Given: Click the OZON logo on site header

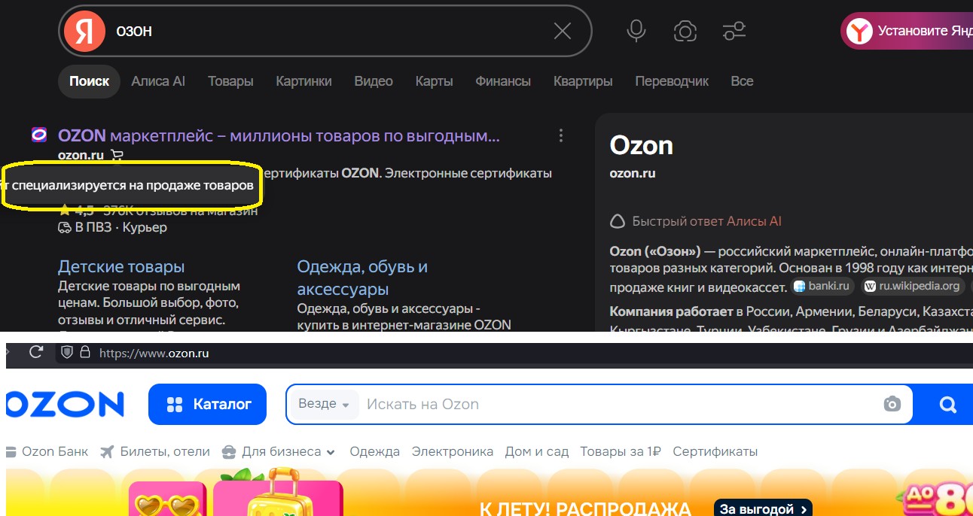Looking at the screenshot, I should point(64,405).
